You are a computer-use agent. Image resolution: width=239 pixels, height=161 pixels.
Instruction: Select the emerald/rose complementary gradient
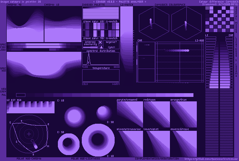click(x=183, y=143)
